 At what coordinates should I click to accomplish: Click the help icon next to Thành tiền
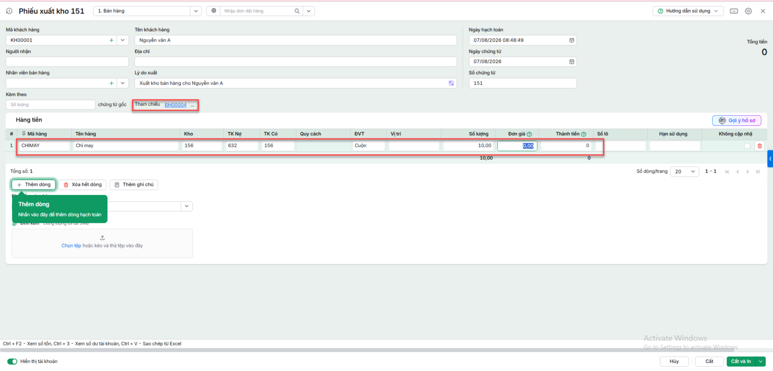[x=584, y=134]
